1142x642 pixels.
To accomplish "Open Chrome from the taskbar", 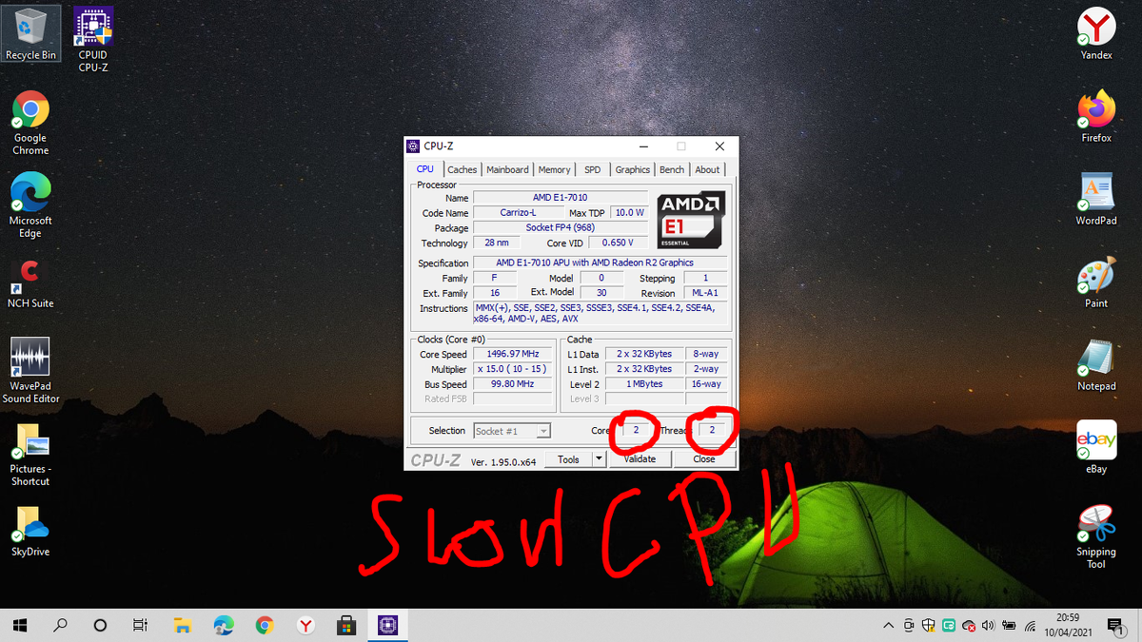I will pyautogui.click(x=265, y=625).
